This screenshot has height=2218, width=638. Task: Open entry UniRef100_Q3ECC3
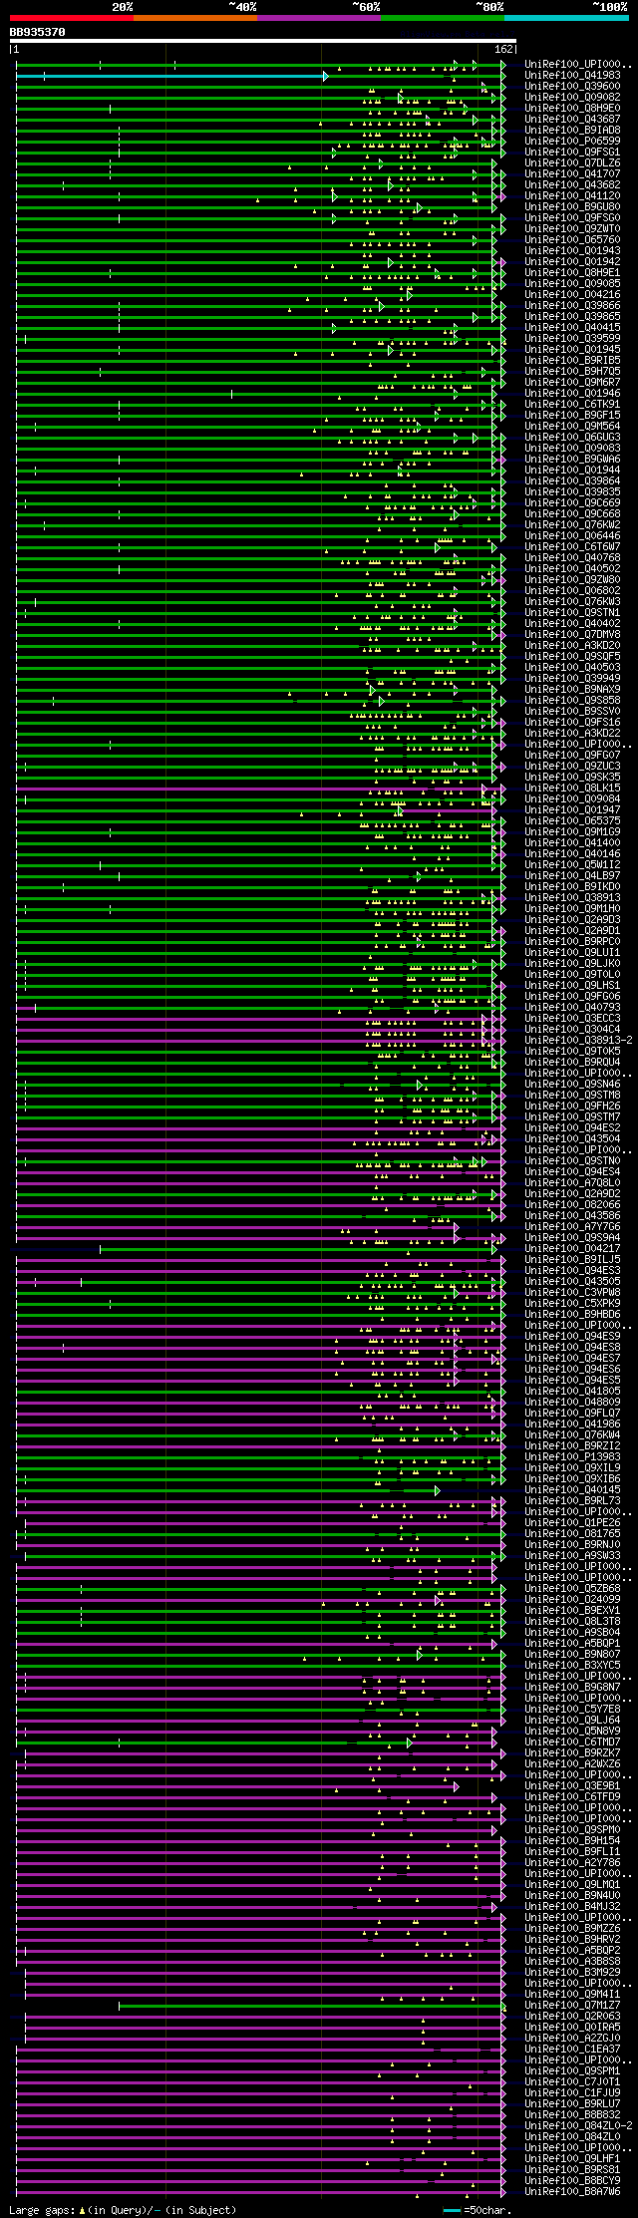572,1019
